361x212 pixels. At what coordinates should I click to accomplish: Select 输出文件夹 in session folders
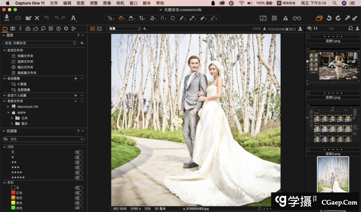pos(25,67)
